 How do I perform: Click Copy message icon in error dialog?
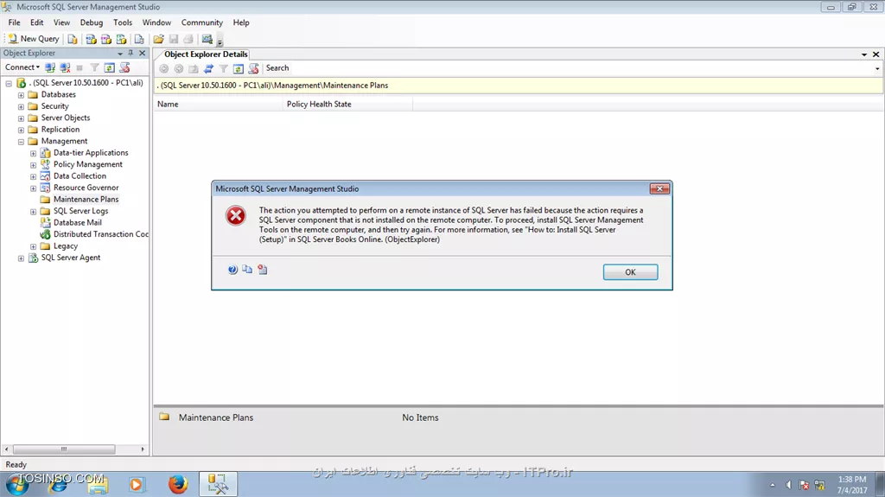(x=247, y=270)
